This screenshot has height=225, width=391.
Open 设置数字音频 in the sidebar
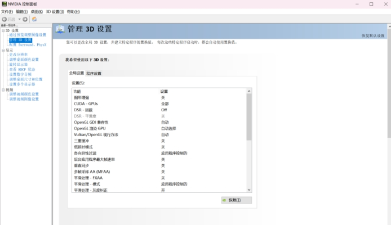pos(20,74)
